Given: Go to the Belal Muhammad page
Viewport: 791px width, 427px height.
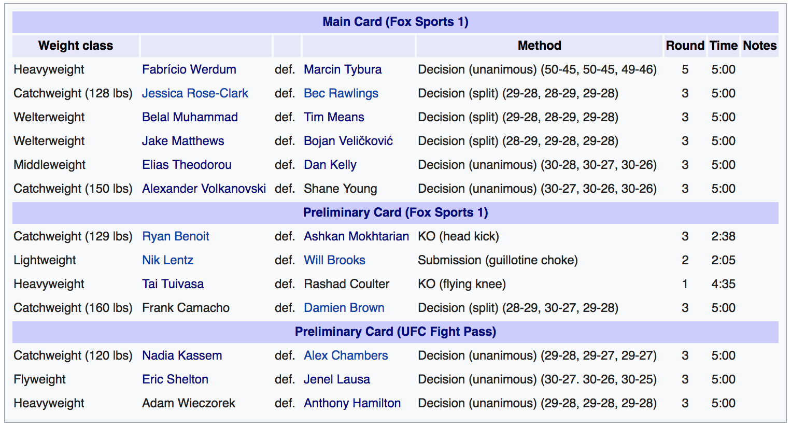Looking at the screenshot, I should (x=190, y=117).
